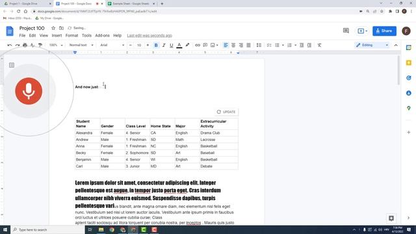This screenshot has height=234, width=416.
Task: Open line and paragraph spacing
Action: click(259, 45)
